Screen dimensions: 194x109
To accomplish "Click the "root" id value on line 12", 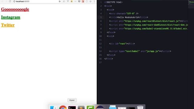I will click(x=122, y=44).
